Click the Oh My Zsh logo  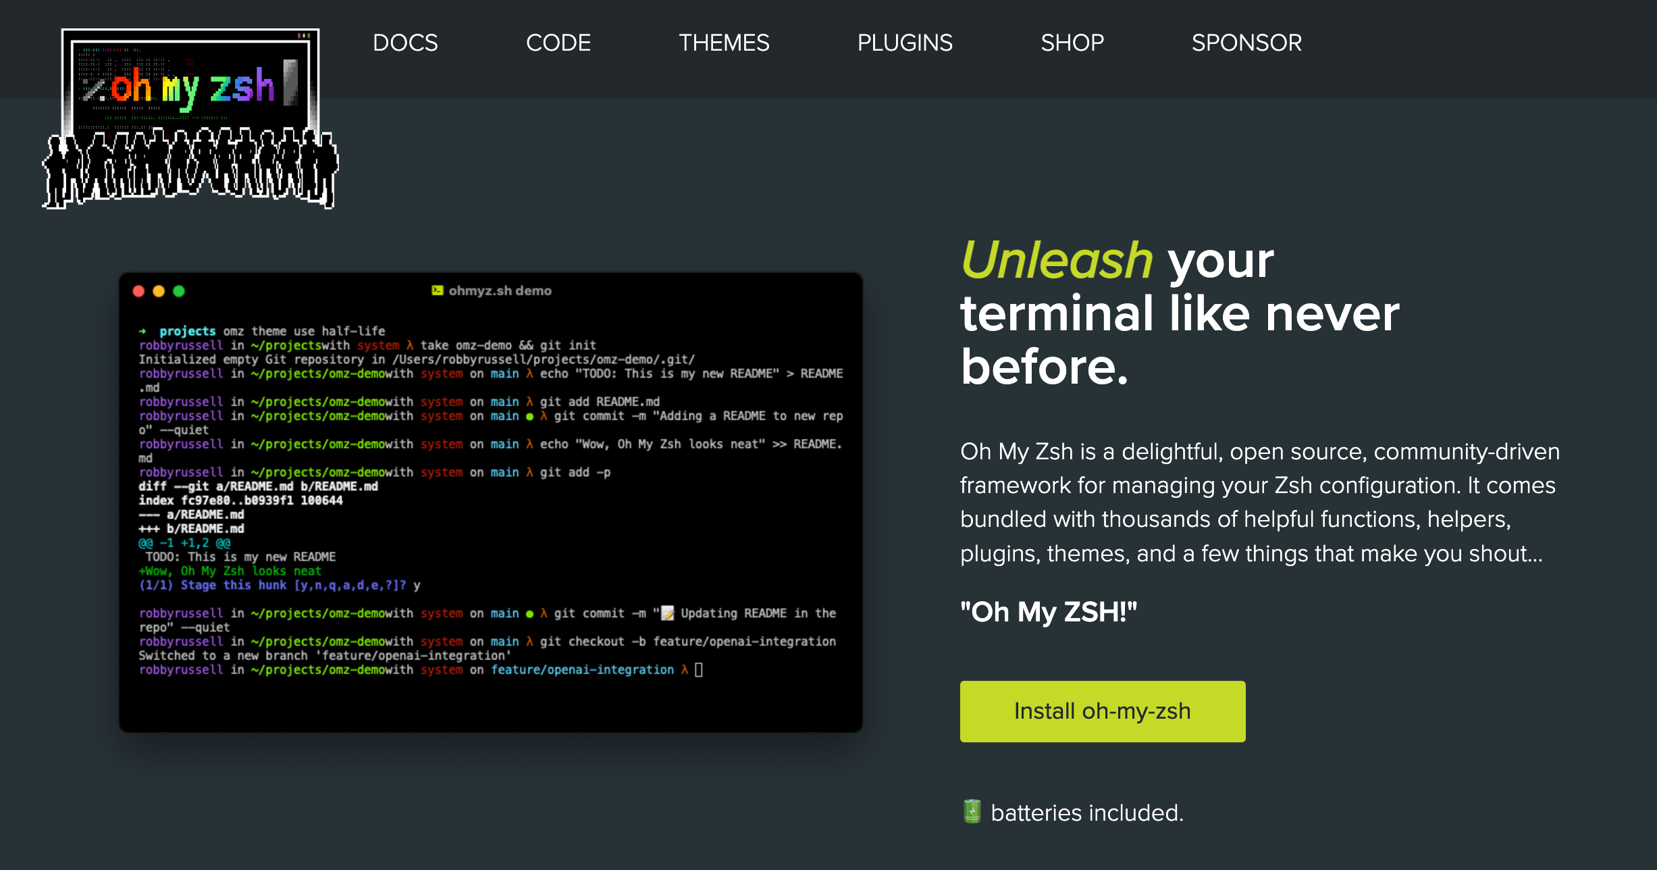click(190, 118)
